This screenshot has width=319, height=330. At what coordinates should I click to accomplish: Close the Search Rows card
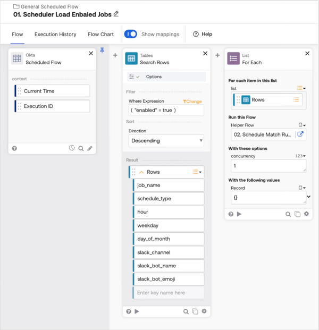205,54
